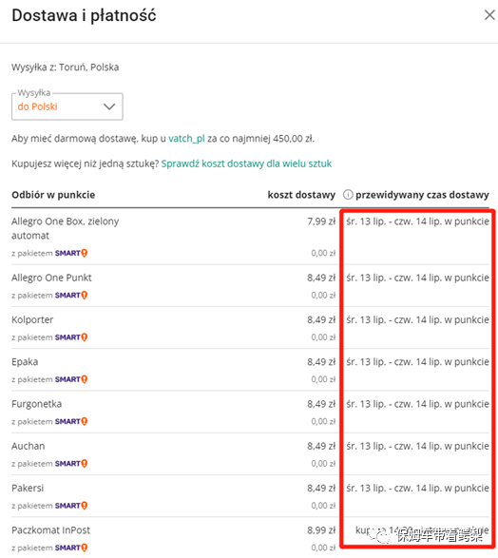
Task: Click delivery date for Allegro One Punkt
Action: (417, 278)
